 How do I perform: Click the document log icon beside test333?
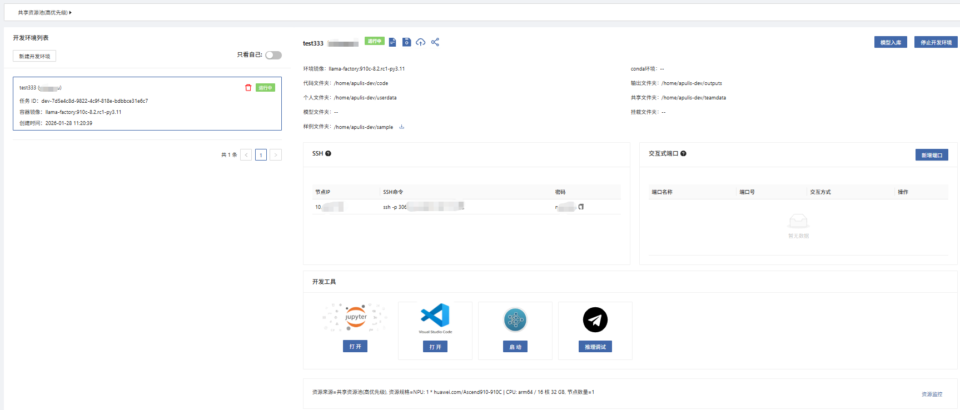click(x=392, y=42)
